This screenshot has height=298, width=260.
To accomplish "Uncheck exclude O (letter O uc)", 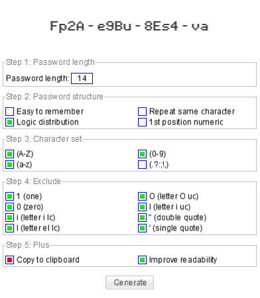I will click(x=142, y=196).
